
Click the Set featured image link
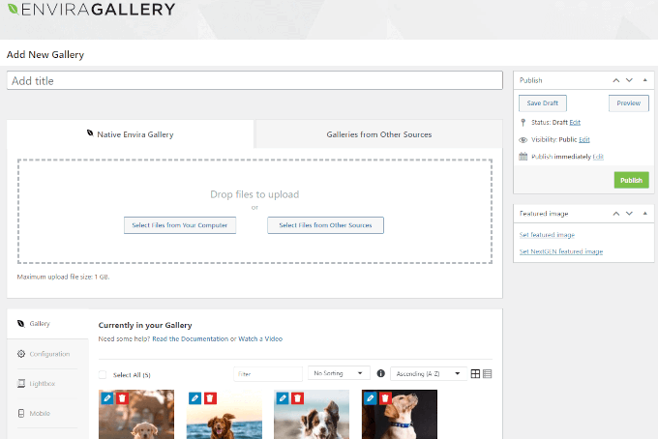547,235
